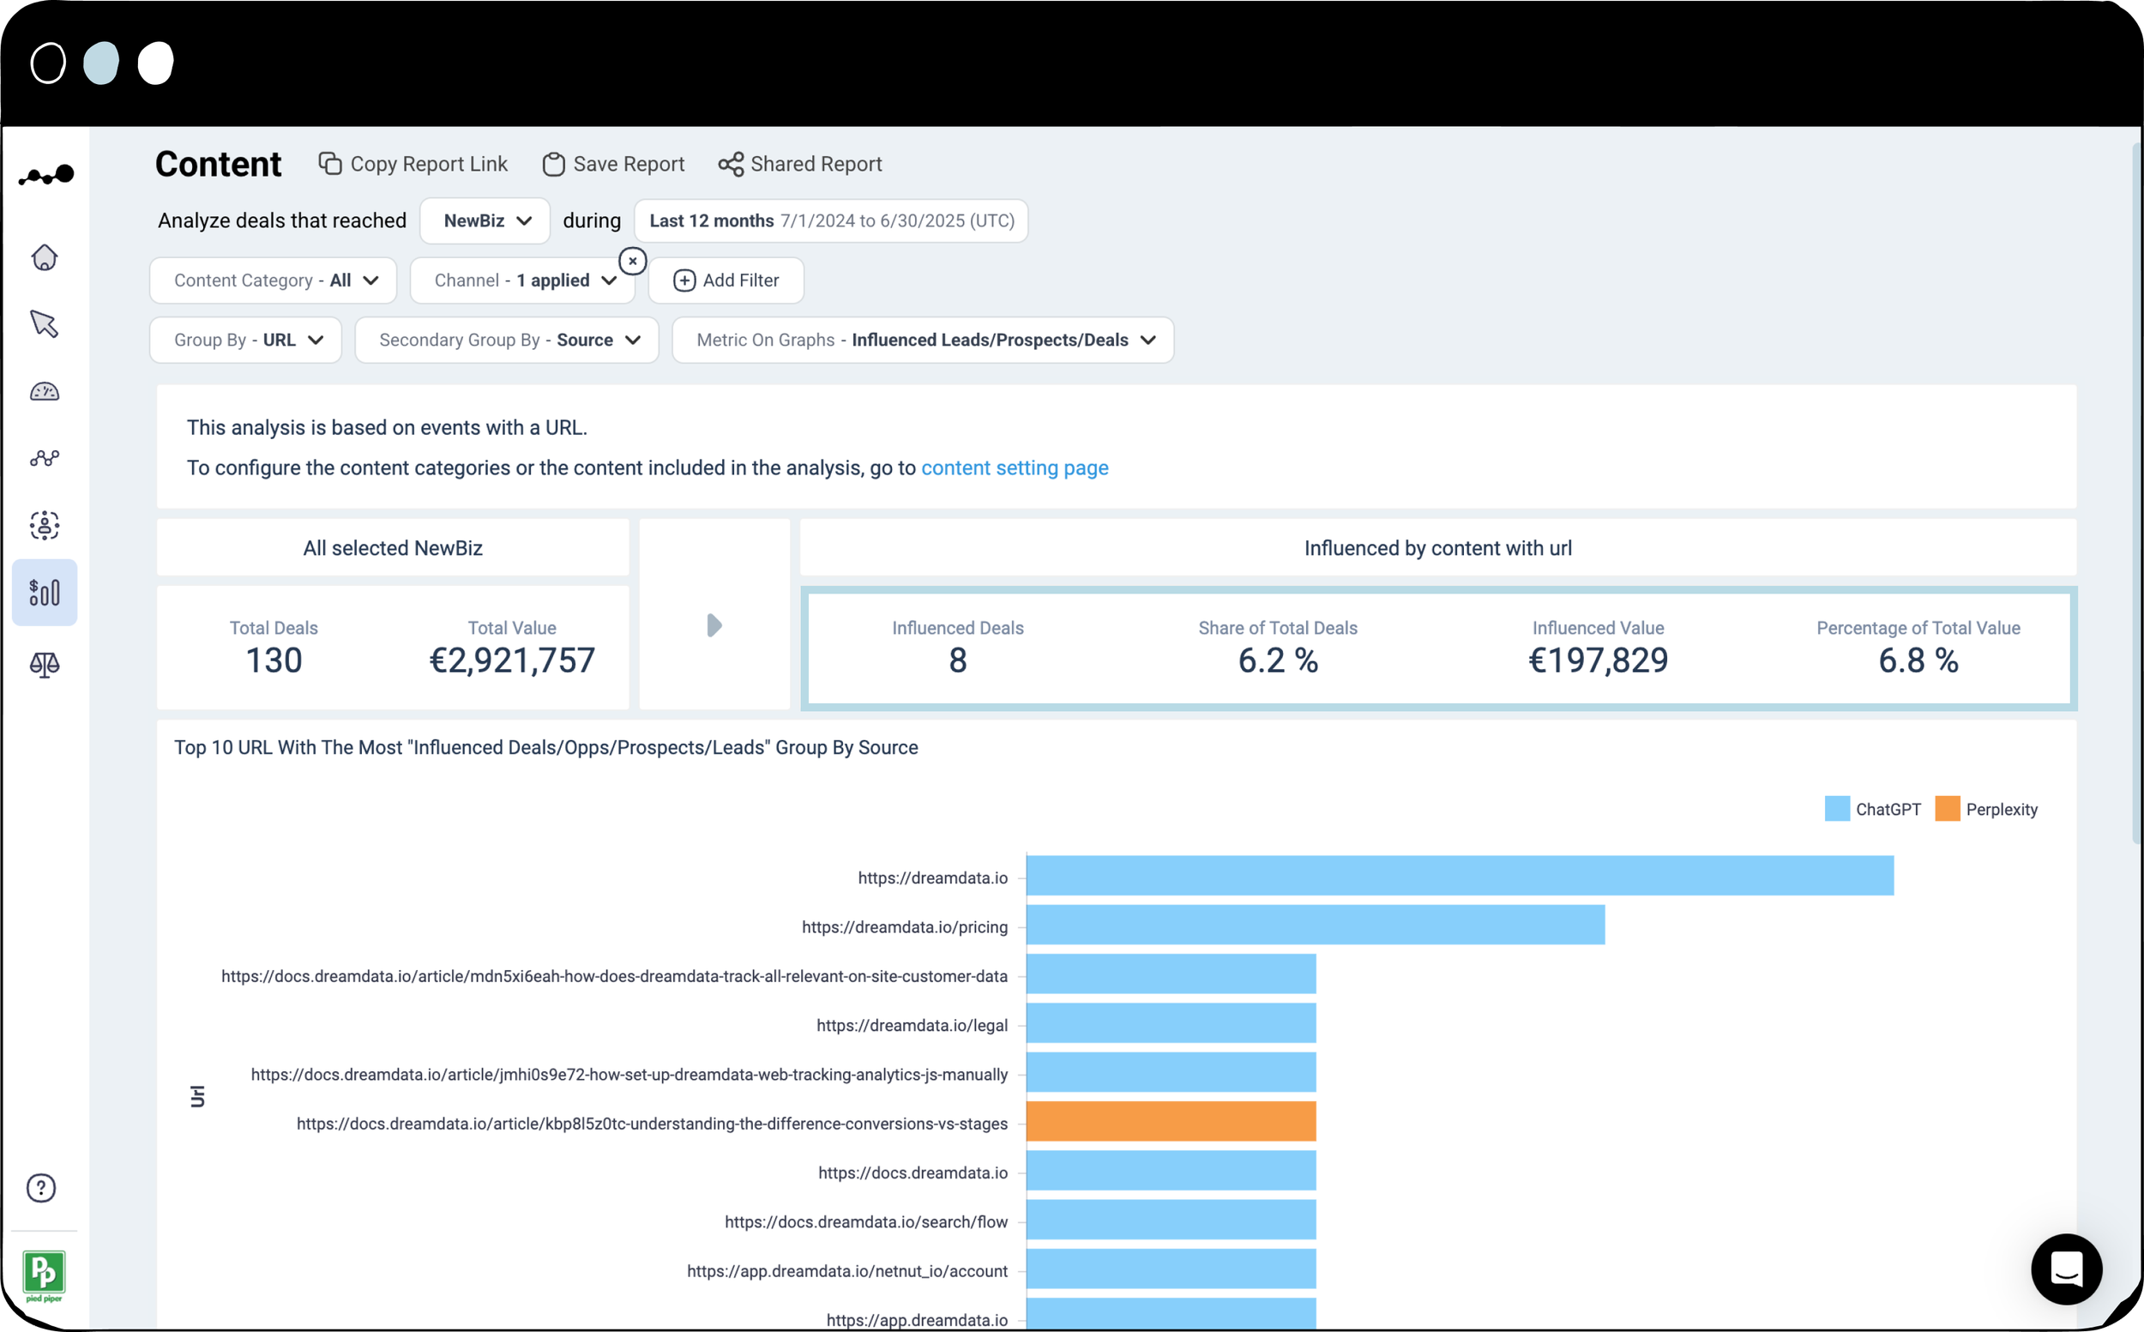This screenshot has height=1332, width=2144.
Task: Click the Influenced by content with url header
Action: tap(1437, 548)
